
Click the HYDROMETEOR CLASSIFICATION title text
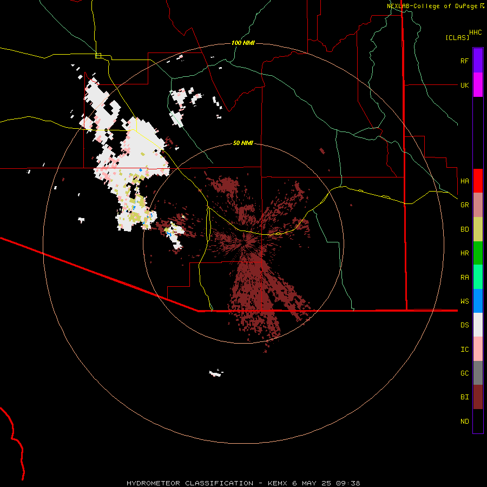click(190, 483)
